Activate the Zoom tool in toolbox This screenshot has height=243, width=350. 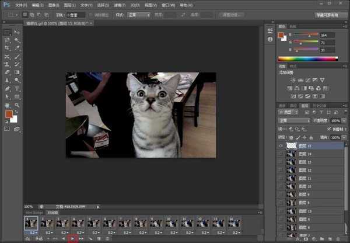17,105
